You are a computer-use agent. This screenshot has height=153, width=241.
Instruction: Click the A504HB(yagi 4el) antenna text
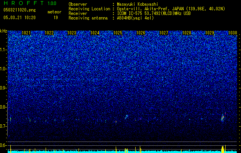(x=135, y=18)
